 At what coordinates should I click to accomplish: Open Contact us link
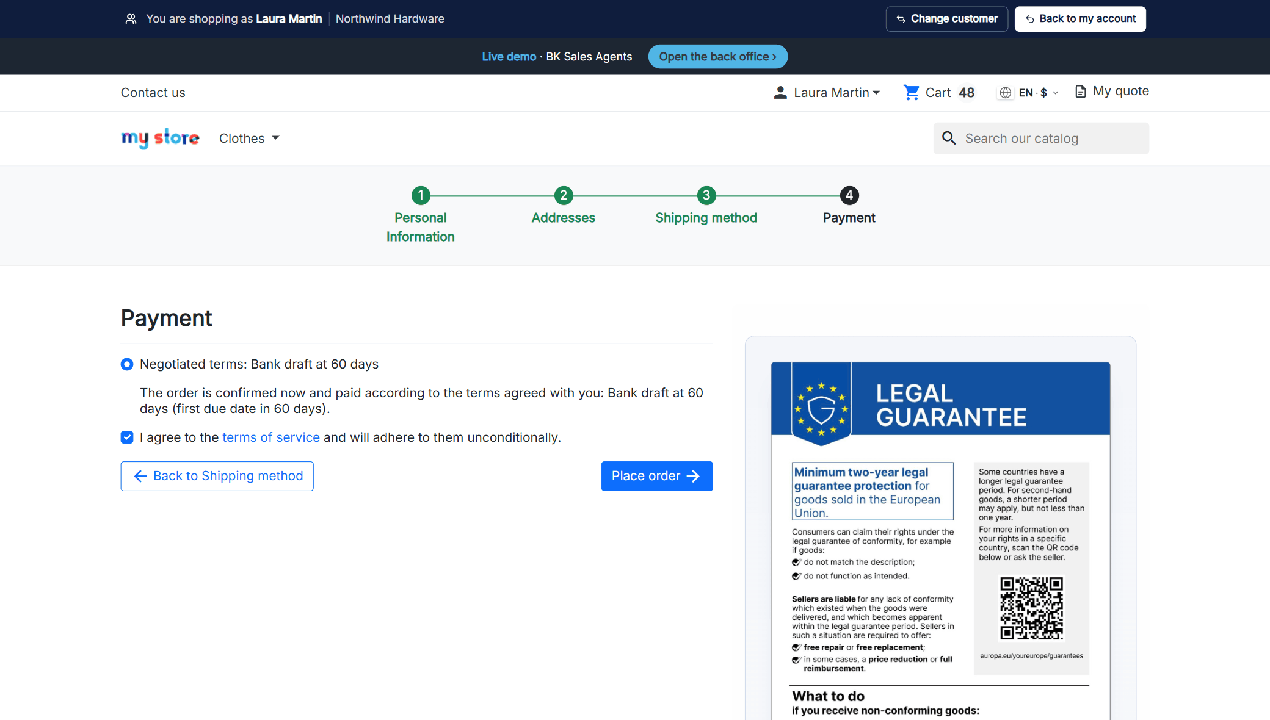[x=153, y=93]
